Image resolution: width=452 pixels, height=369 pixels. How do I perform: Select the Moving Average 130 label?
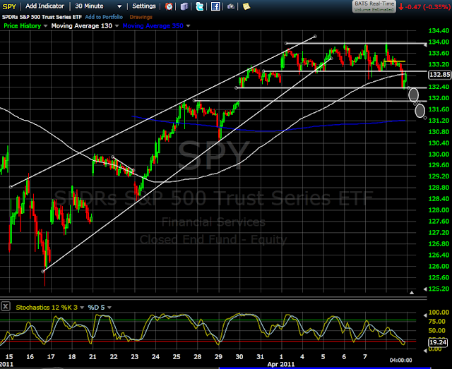coord(82,26)
